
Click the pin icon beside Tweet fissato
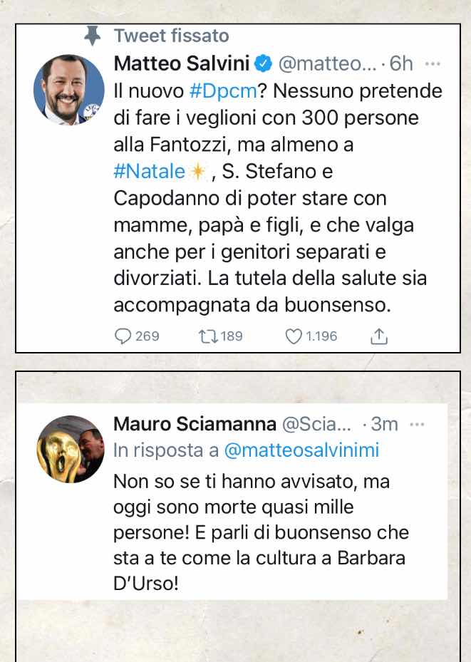click(x=93, y=36)
